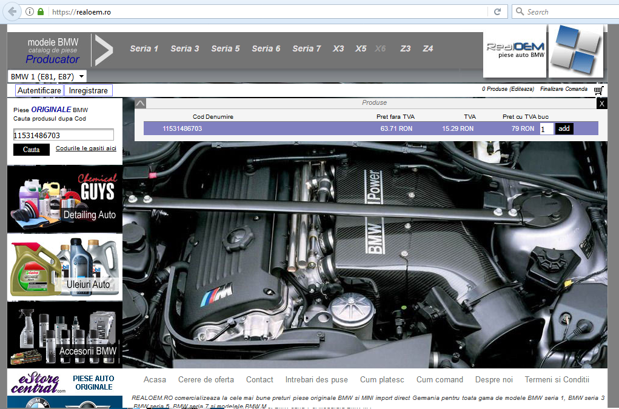Click the add button for the product
The image size is (619, 409).
click(x=564, y=128)
